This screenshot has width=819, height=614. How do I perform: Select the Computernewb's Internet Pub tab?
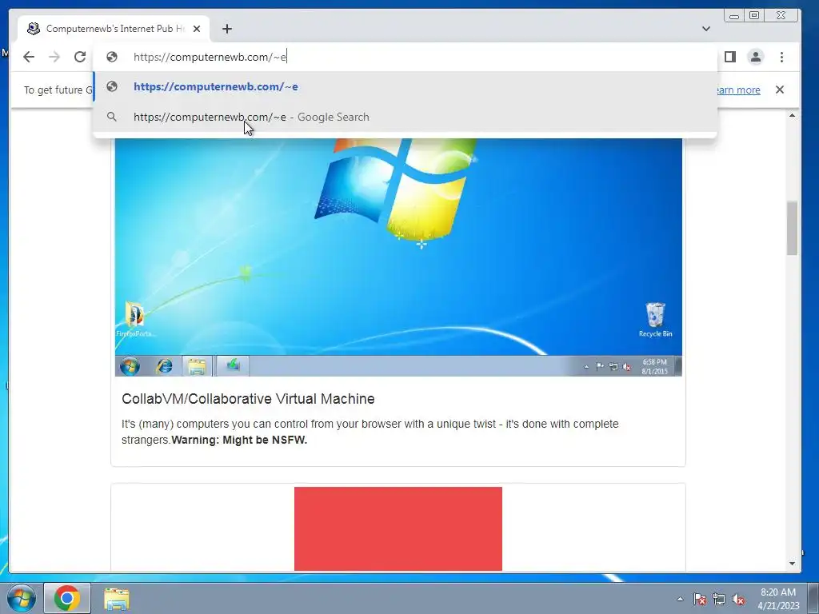(x=114, y=29)
